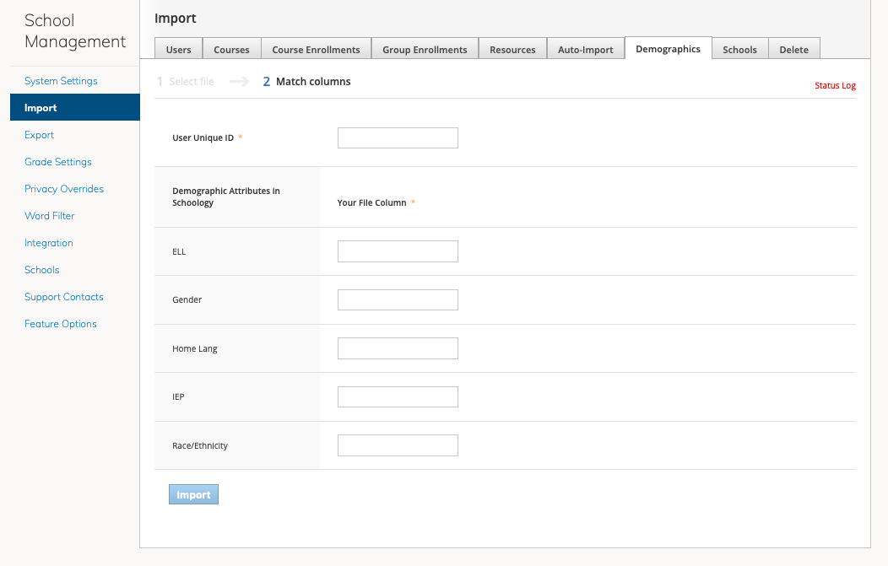Click the User Unique ID input field

pyautogui.click(x=398, y=137)
